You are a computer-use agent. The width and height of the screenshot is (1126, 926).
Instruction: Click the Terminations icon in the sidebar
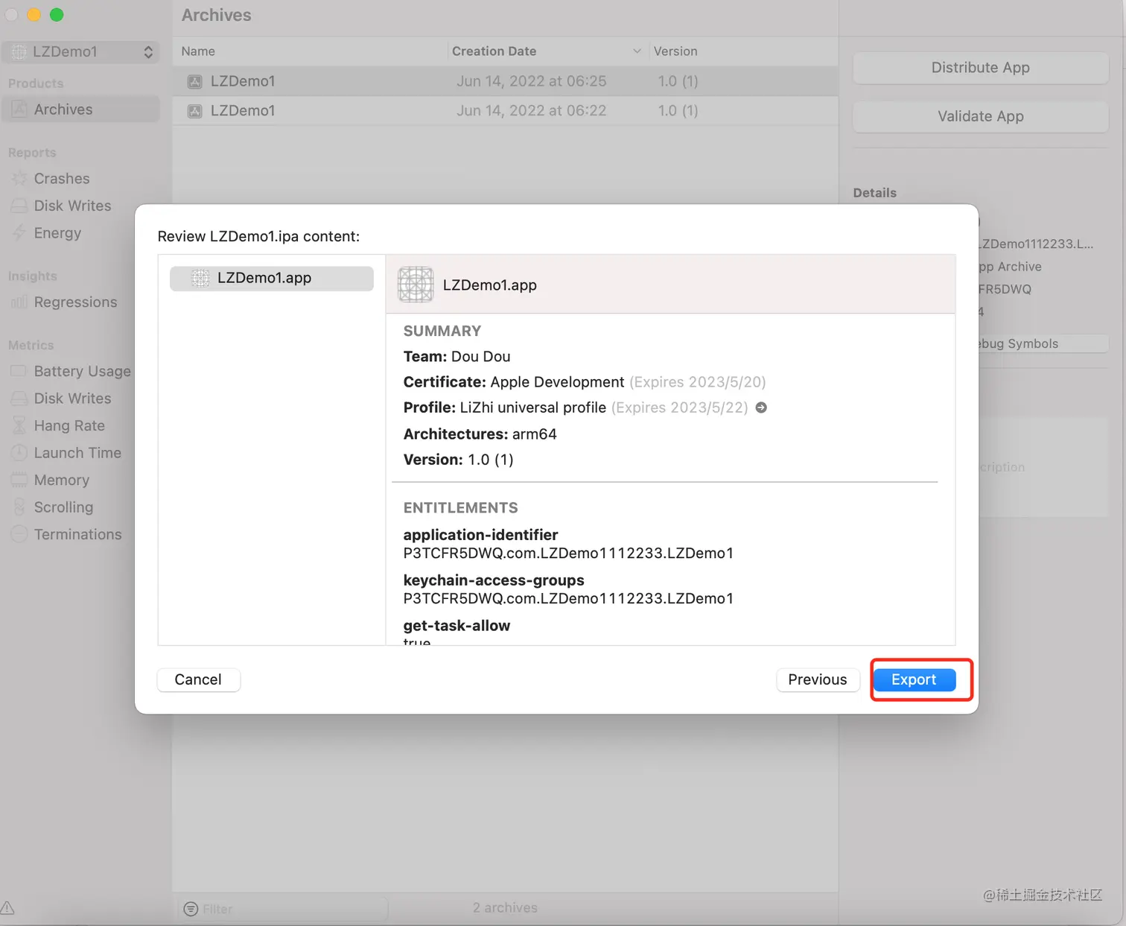[x=19, y=534]
